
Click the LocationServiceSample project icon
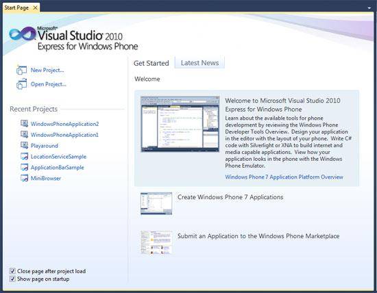pos(24,156)
